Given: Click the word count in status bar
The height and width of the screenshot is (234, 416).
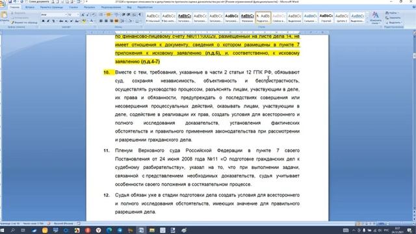Looking at the screenshot, I should [33, 224].
